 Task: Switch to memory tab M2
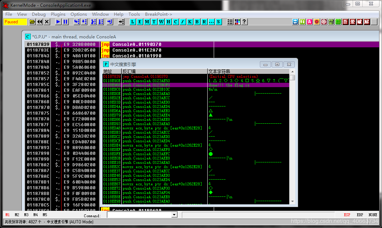17,215
